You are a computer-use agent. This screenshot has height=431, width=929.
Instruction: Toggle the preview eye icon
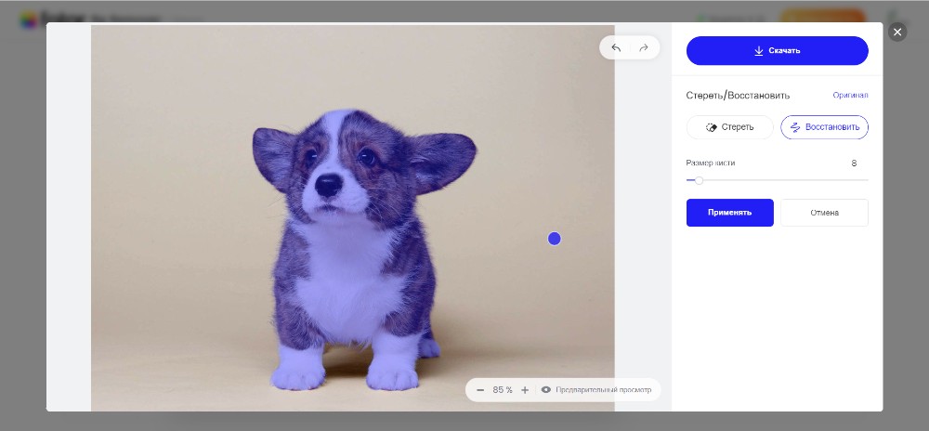click(x=546, y=390)
